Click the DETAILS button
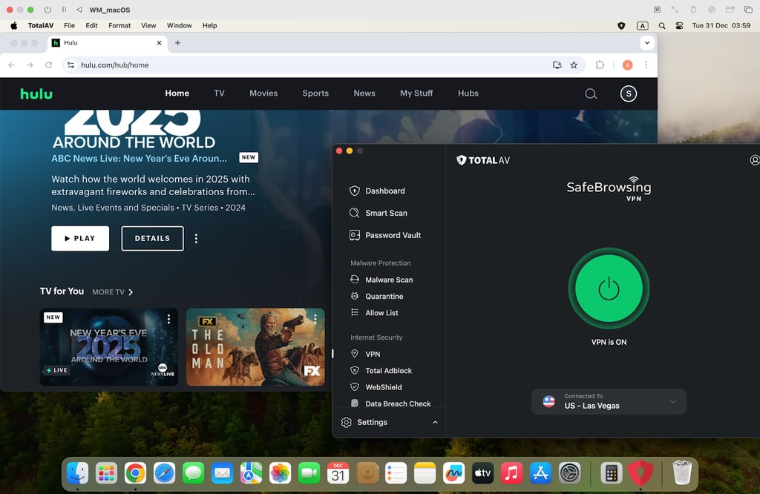The width and height of the screenshot is (760, 494). point(152,238)
